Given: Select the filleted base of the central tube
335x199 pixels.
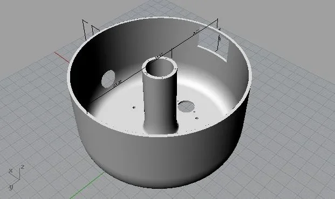Looking at the screenshot, I should [x=161, y=128].
